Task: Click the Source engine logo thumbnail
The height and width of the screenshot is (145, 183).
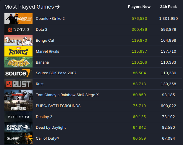Action: tap(18, 73)
